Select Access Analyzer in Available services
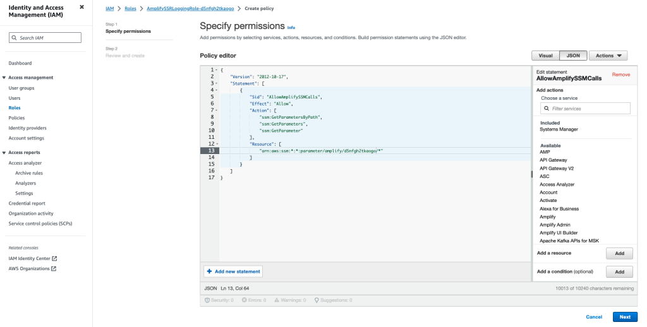 point(557,185)
